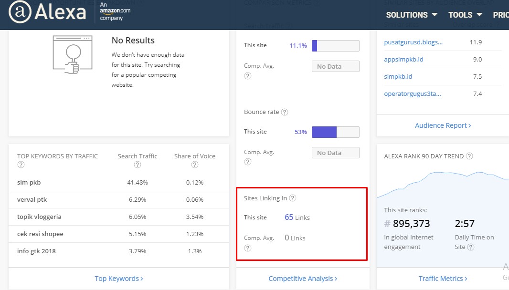Click the '0 Links' comp average value
509x290 pixels.
pos(295,238)
